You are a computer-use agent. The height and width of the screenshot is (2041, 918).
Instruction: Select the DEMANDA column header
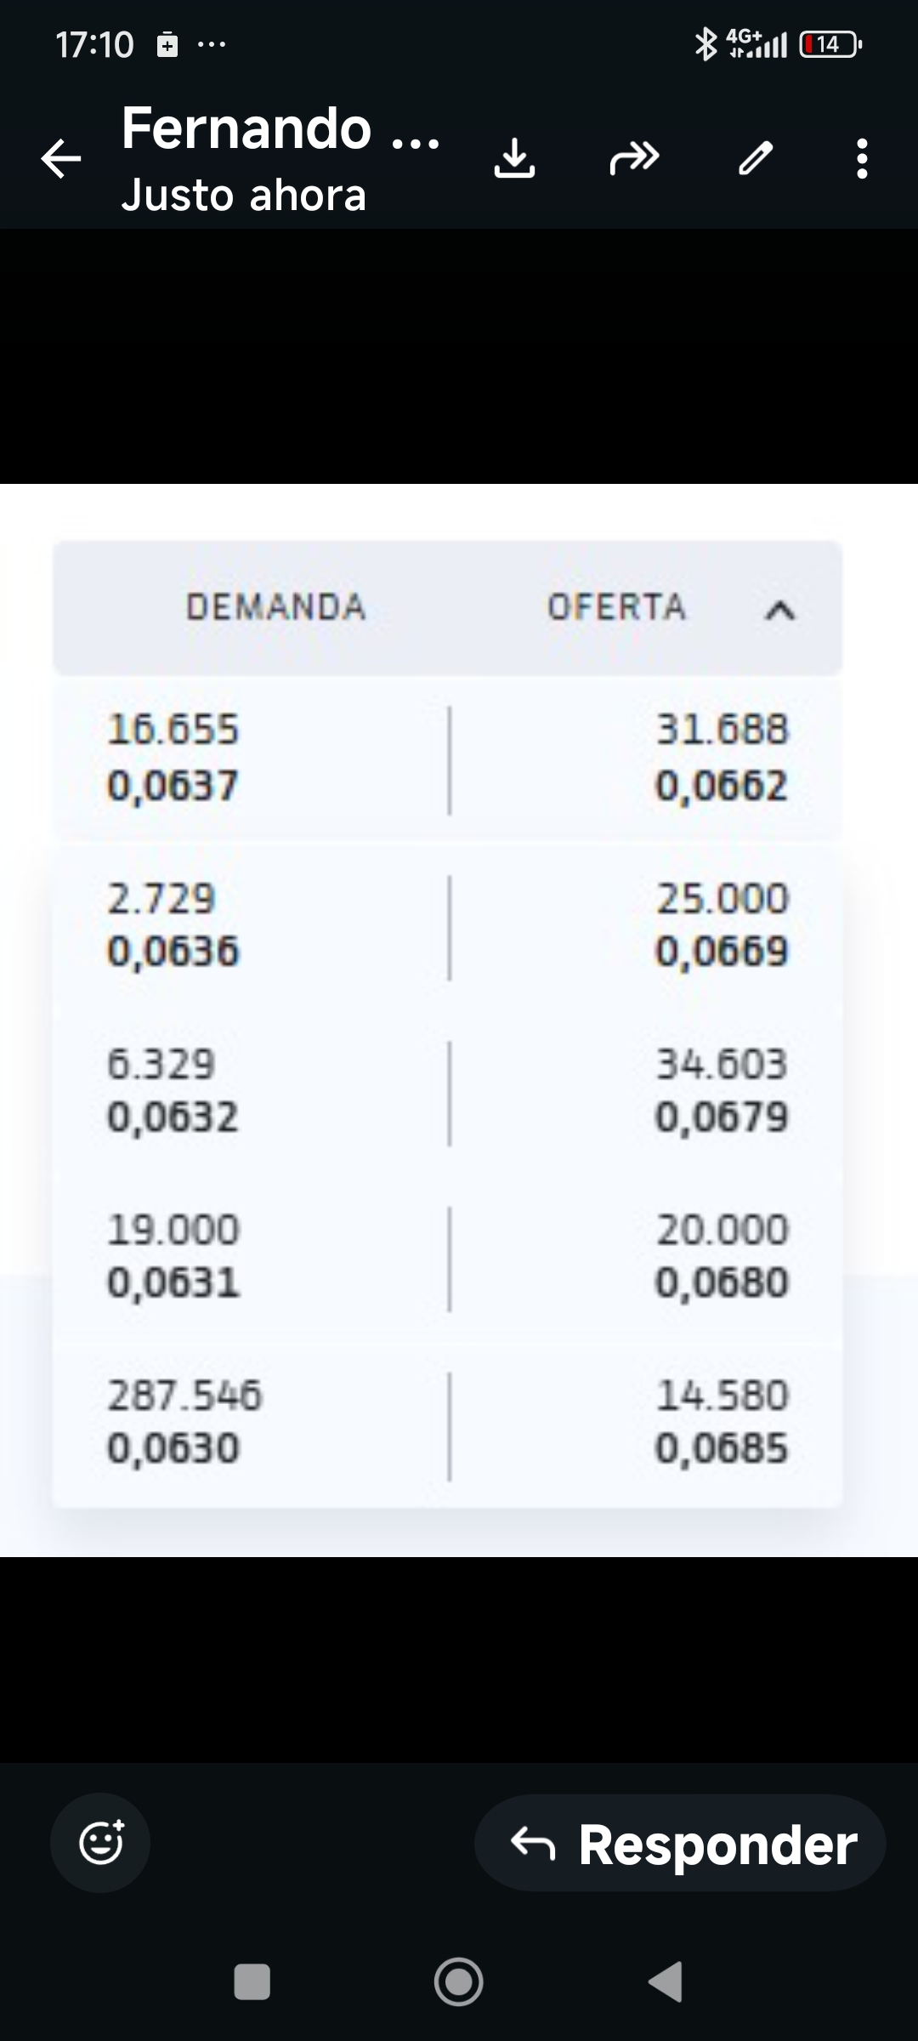[275, 607]
